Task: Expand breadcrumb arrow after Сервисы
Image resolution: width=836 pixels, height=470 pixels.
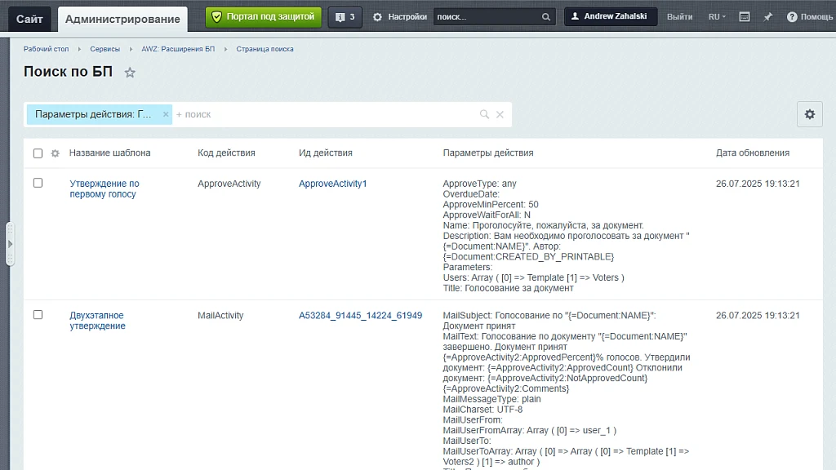Action: pyautogui.click(x=131, y=49)
